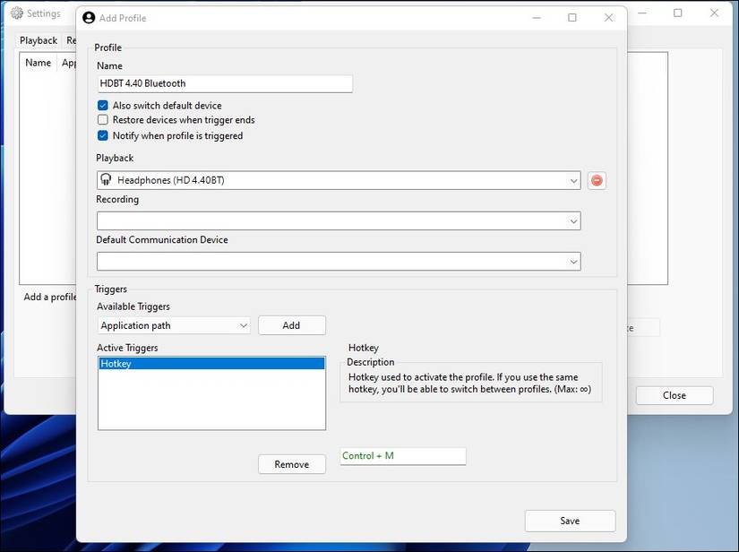Maximize the Add Profile window
The image size is (739, 552).
pos(572,17)
